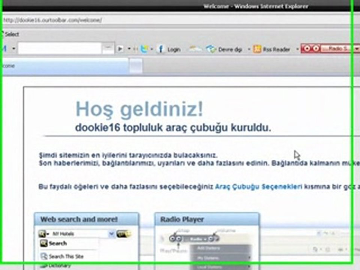Click the second radio control button
The height and width of the screenshot is (270, 360).
point(316,48)
